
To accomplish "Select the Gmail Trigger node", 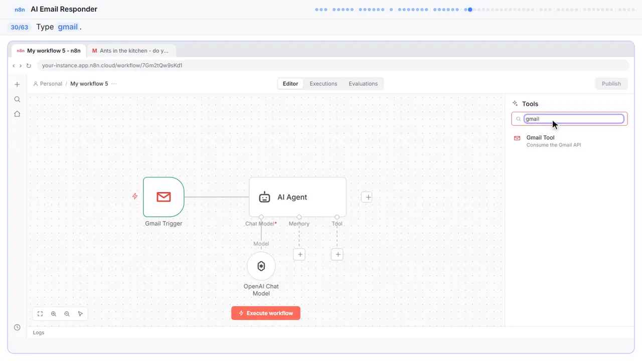I will coord(164,197).
